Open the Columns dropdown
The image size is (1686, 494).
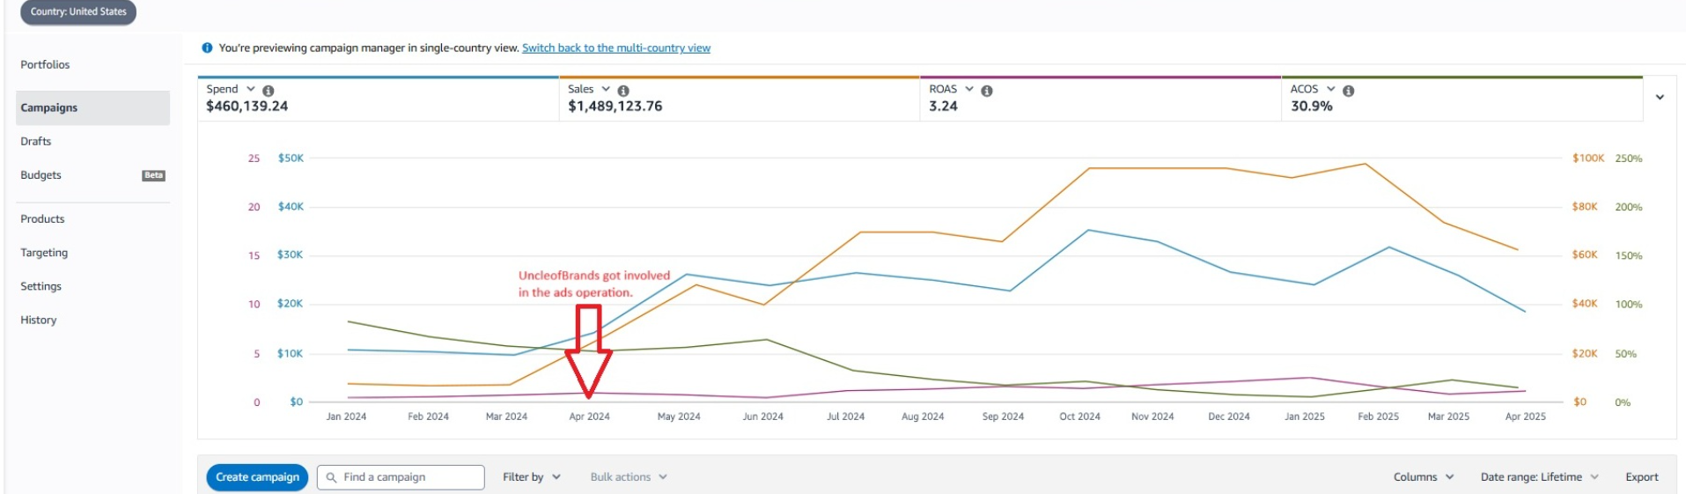1424,477
